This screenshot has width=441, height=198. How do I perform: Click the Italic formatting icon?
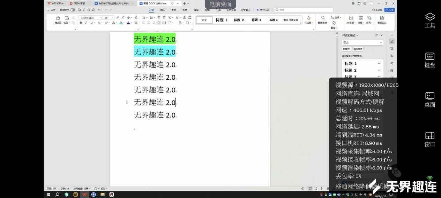pyautogui.click(x=86, y=23)
